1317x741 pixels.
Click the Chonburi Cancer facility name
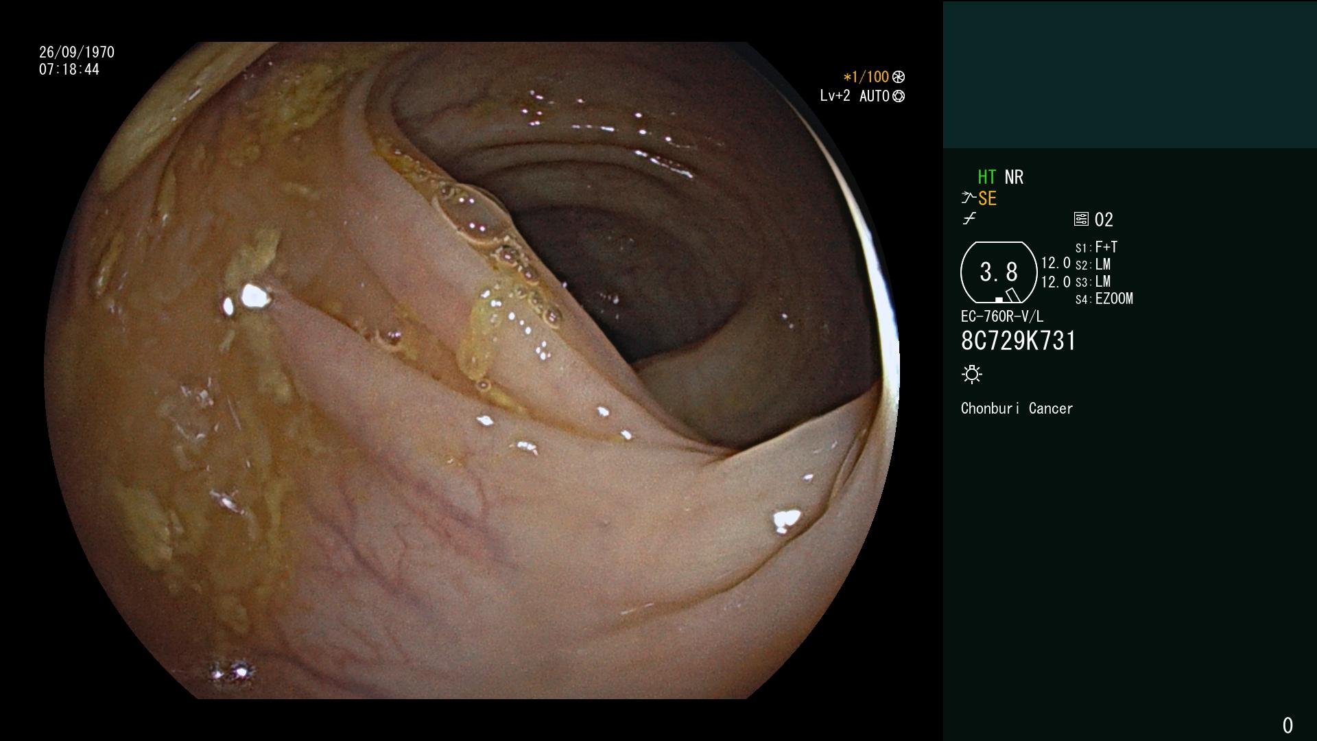(x=1017, y=408)
